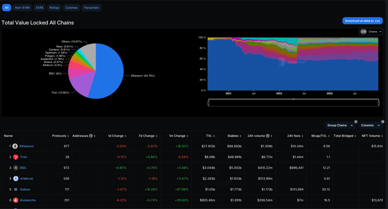388x209 pixels.
Task: Click the Addresses column help icon
Action: (91, 136)
